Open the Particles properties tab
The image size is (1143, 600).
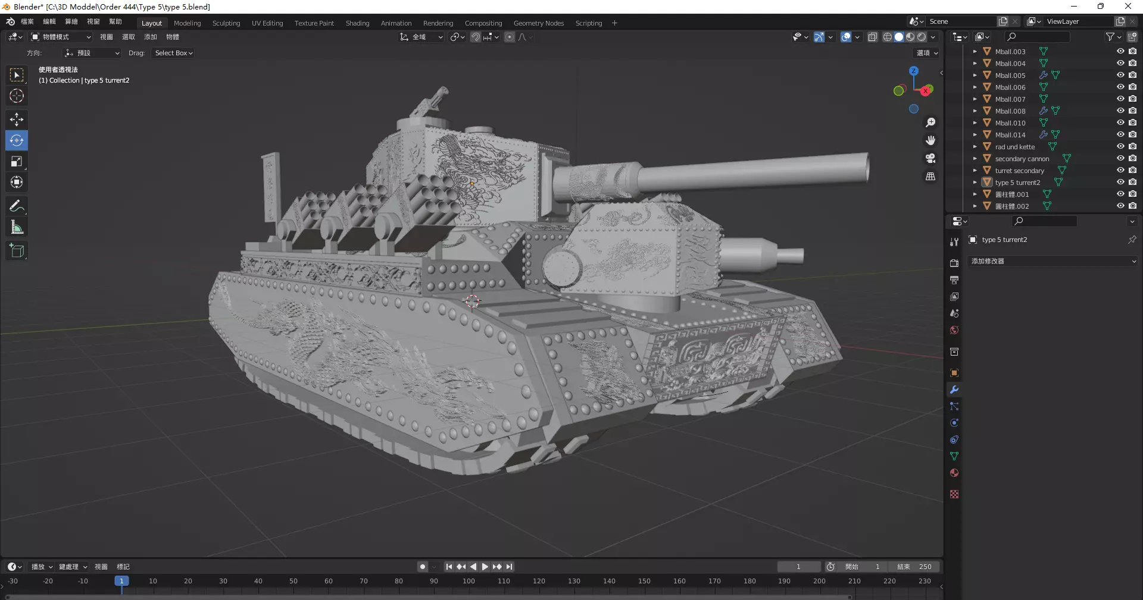tap(954, 406)
